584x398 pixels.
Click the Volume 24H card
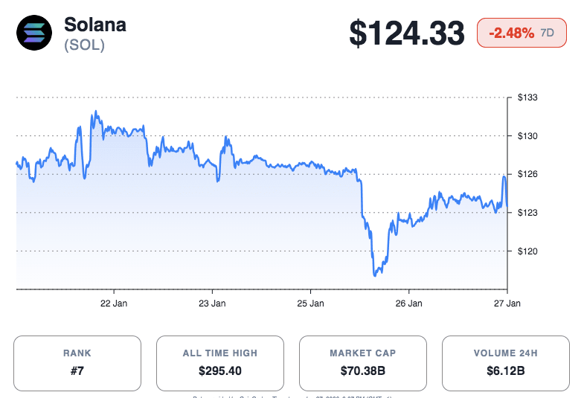[x=506, y=363]
